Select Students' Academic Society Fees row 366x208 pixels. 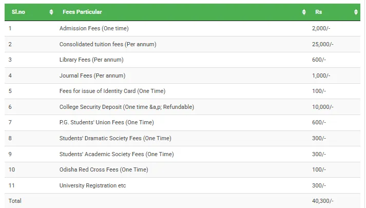pyautogui.click(x=117, y=154)
